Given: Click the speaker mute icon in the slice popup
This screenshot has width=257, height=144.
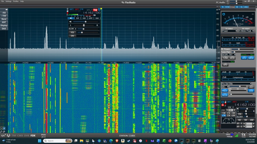Looking at the screenshot, I should pos(71,22).
